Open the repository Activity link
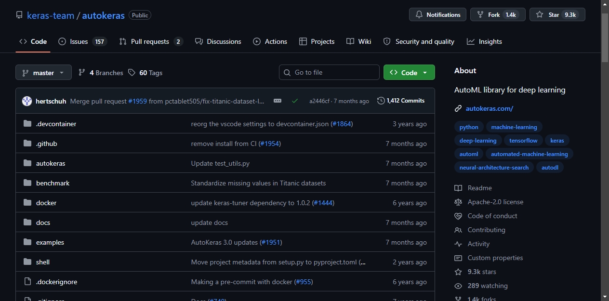609x301 pixels. click(x=472, y=244)
